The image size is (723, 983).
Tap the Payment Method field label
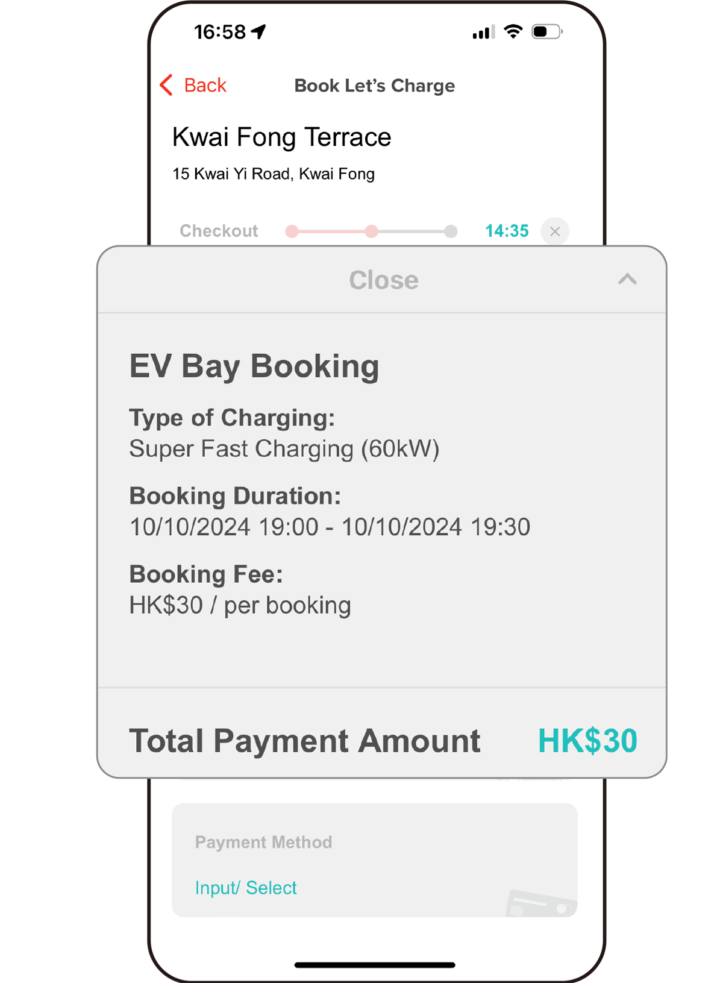(x=263, y=842)
